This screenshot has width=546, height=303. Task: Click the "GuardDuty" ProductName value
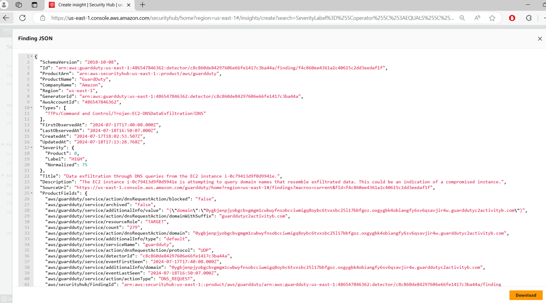95,79
